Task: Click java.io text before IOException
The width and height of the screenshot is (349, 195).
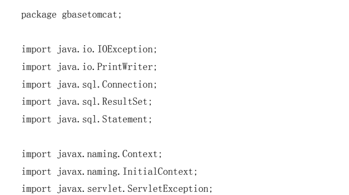Action: [75, 49]
